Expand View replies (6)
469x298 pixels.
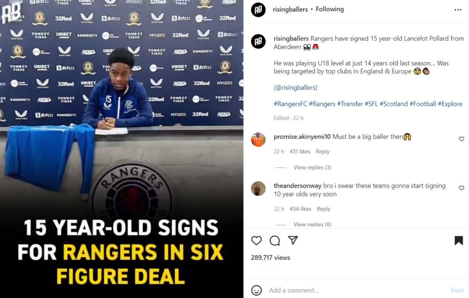pos(312,224)
